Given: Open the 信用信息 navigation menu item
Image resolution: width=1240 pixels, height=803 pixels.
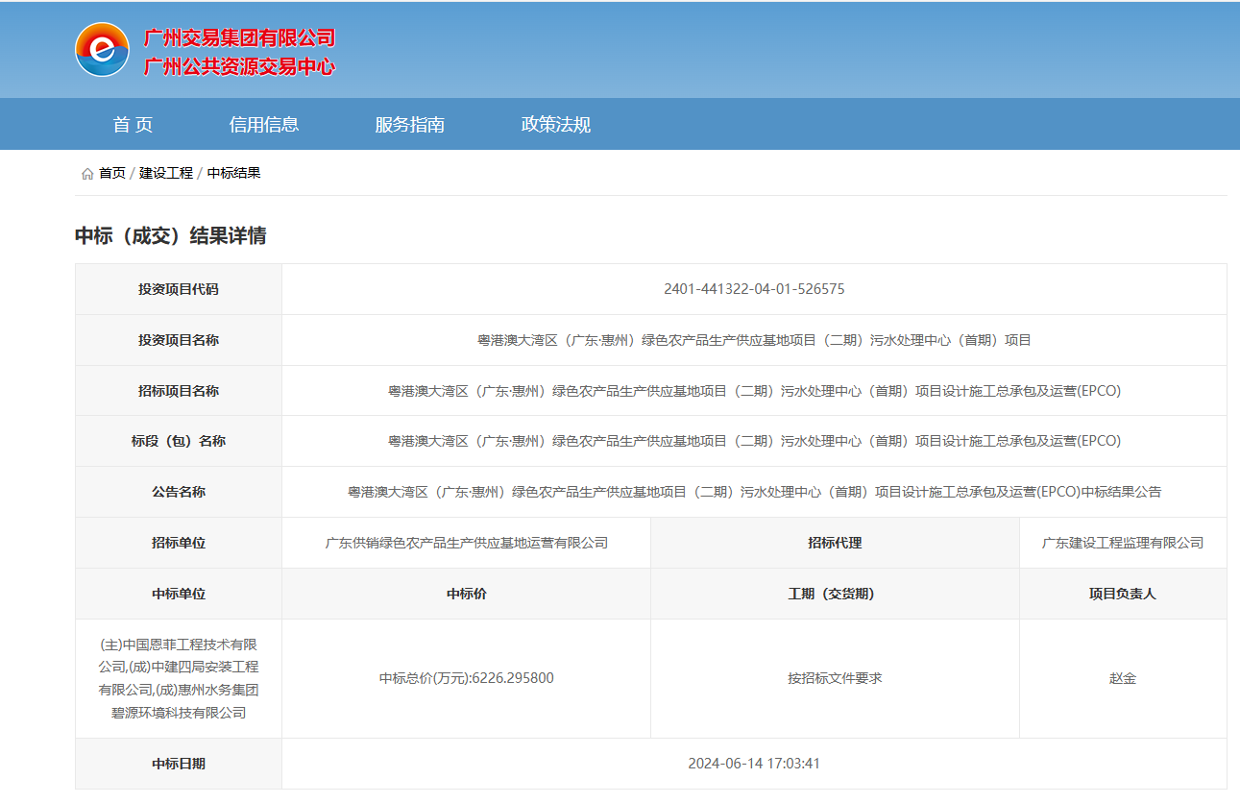Looking at the screenshot, I should 264,125.
